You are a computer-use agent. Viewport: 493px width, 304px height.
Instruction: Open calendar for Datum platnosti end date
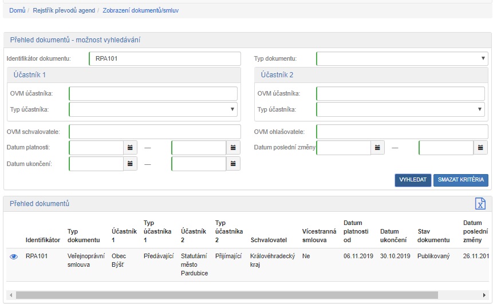pyautogui.click(x=233, y=148)
